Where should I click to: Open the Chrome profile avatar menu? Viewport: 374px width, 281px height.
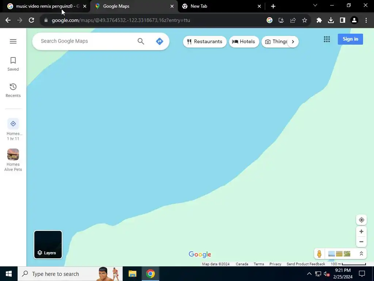click(354, 20)
